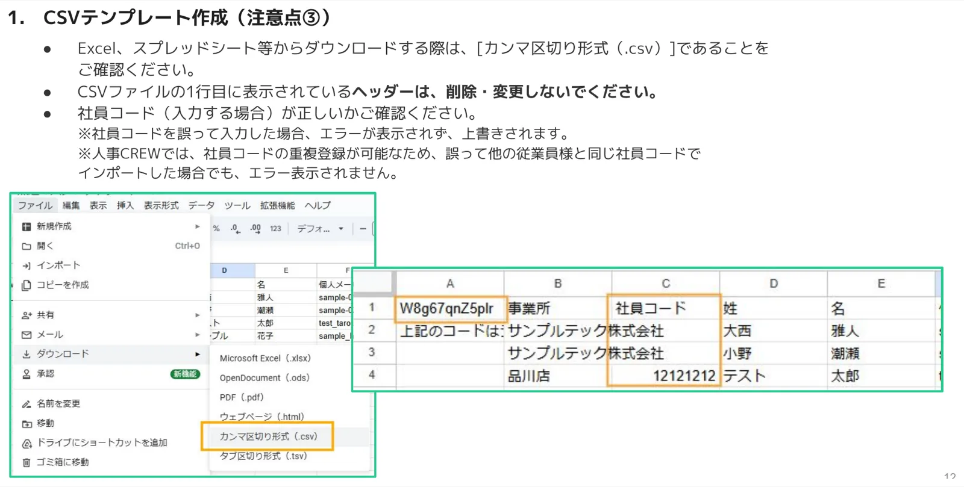Click the 承認 person icon
The image size is (964, 487).
coord(27,374)
